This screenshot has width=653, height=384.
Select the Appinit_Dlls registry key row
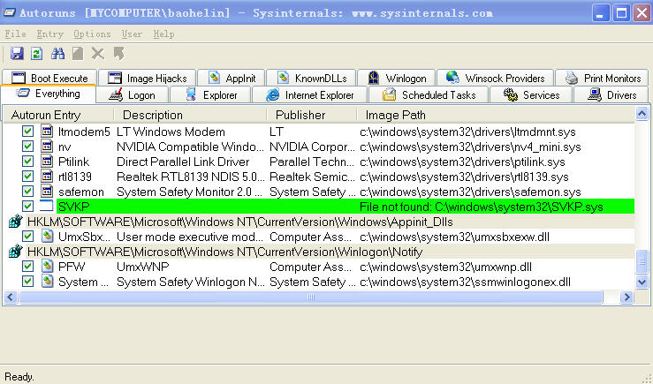pyautogui.click(x=319, y=222)
